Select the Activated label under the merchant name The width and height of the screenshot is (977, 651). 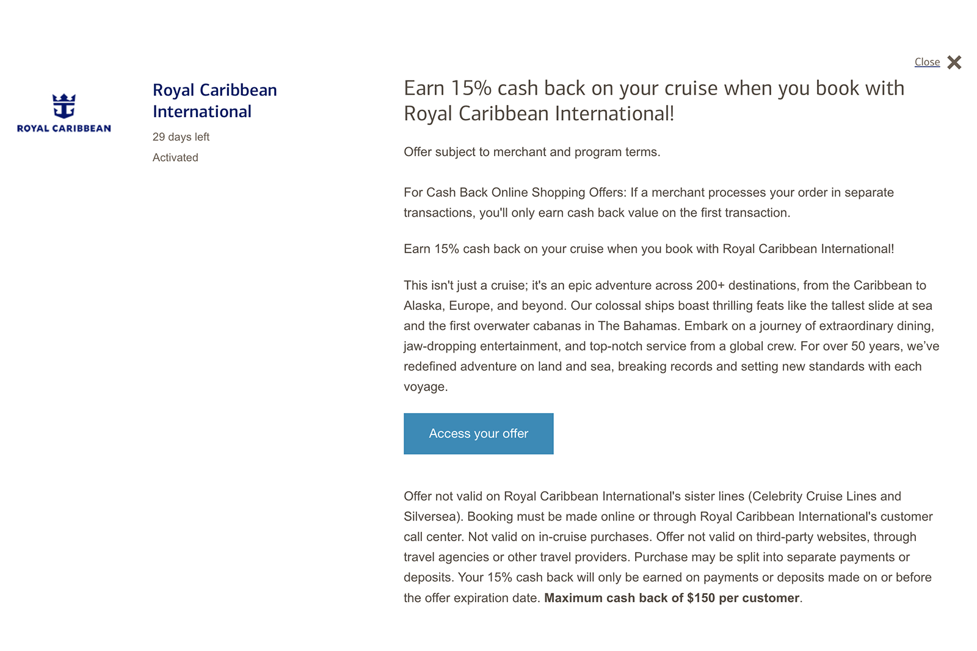coord(175,157)
